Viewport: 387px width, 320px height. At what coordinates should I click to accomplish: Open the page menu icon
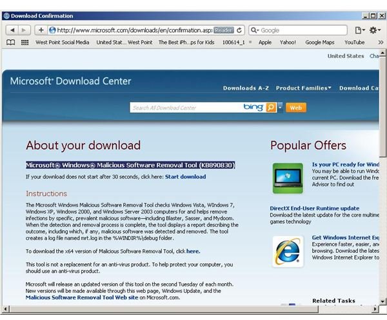click(x=360, y=30)
